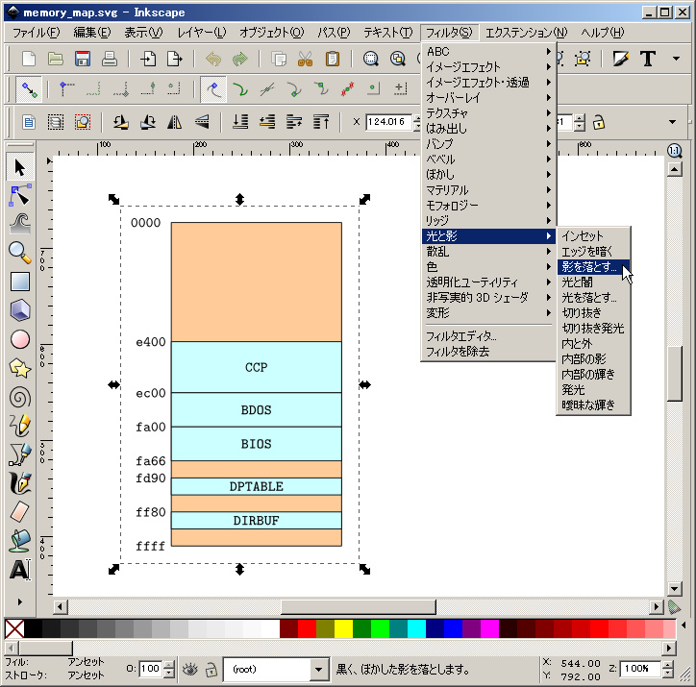Select the Zoom magnifier tool
The image size is (696, 687).
(x=19, y=253)
